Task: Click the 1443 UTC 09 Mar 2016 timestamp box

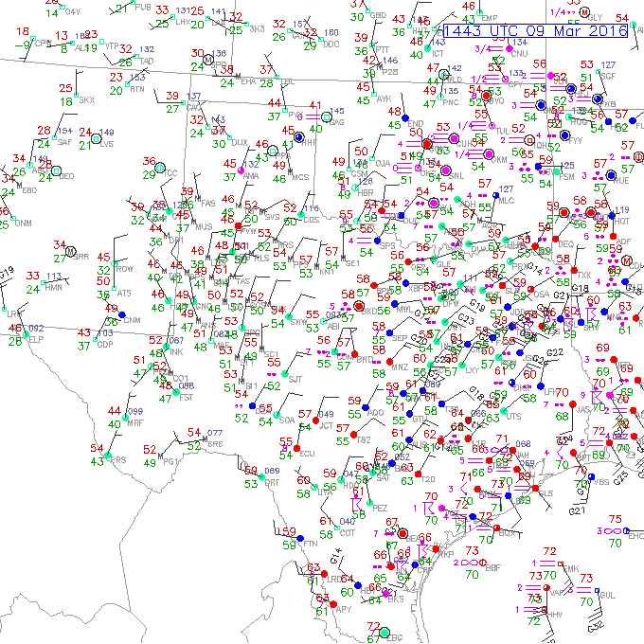Action: 537,31
